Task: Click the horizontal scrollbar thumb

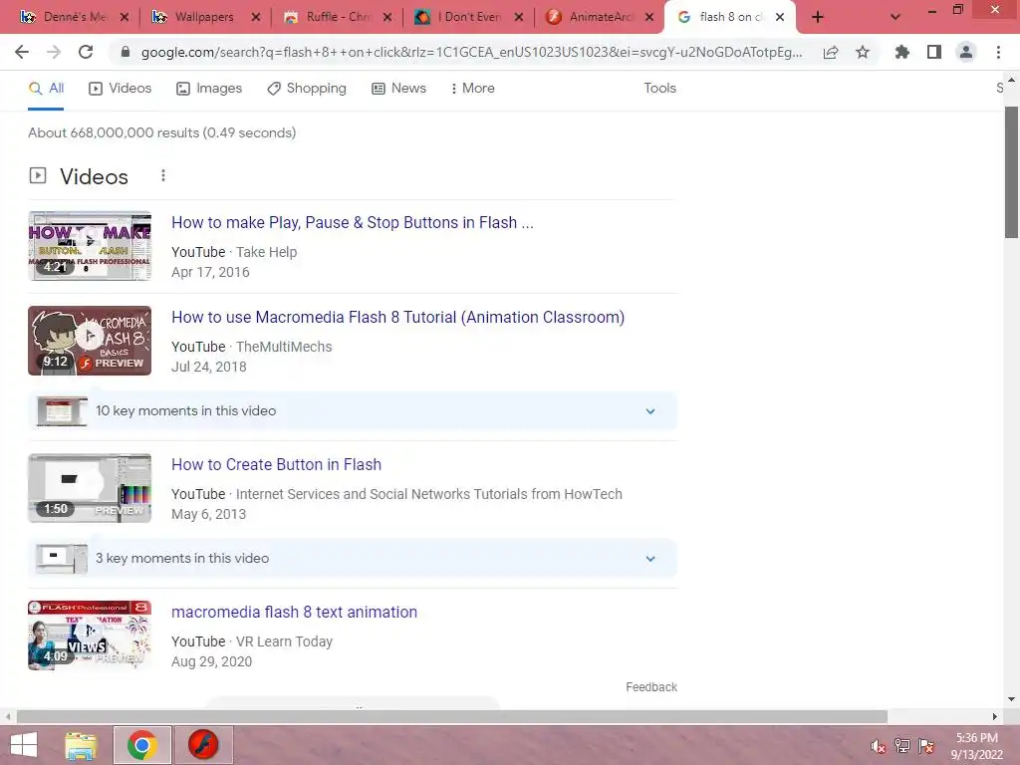Action: 452,716
